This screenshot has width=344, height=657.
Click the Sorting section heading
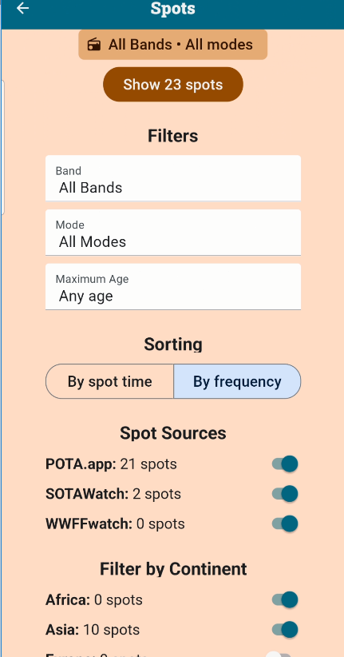pyautogui.click(x=173, y=344)
